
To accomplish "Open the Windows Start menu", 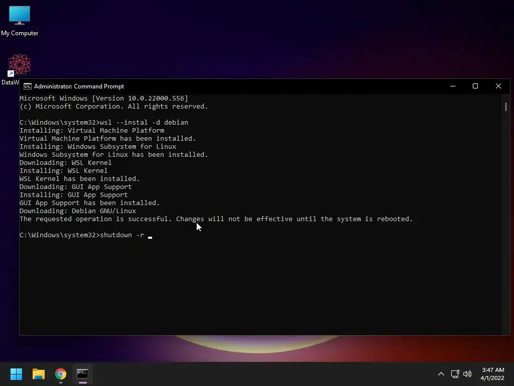I will 16,374.
